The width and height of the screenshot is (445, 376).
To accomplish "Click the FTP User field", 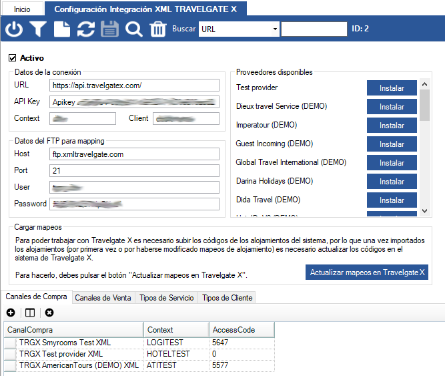I will 134,188.
